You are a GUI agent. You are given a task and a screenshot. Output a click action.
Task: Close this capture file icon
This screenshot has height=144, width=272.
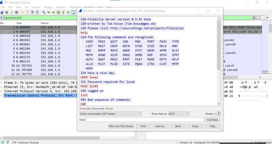pos(32,12)
